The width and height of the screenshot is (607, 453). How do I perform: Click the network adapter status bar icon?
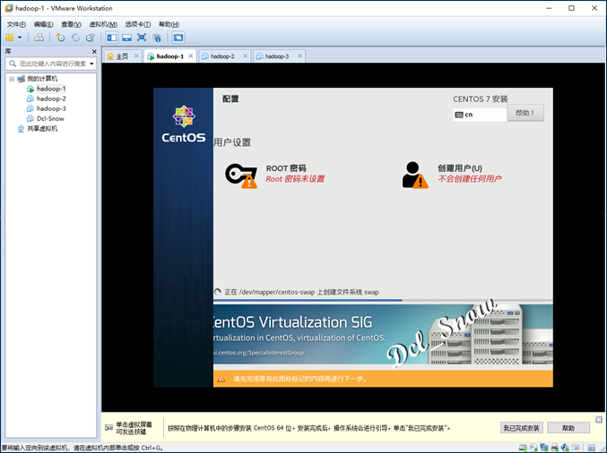tap(544, 448)
